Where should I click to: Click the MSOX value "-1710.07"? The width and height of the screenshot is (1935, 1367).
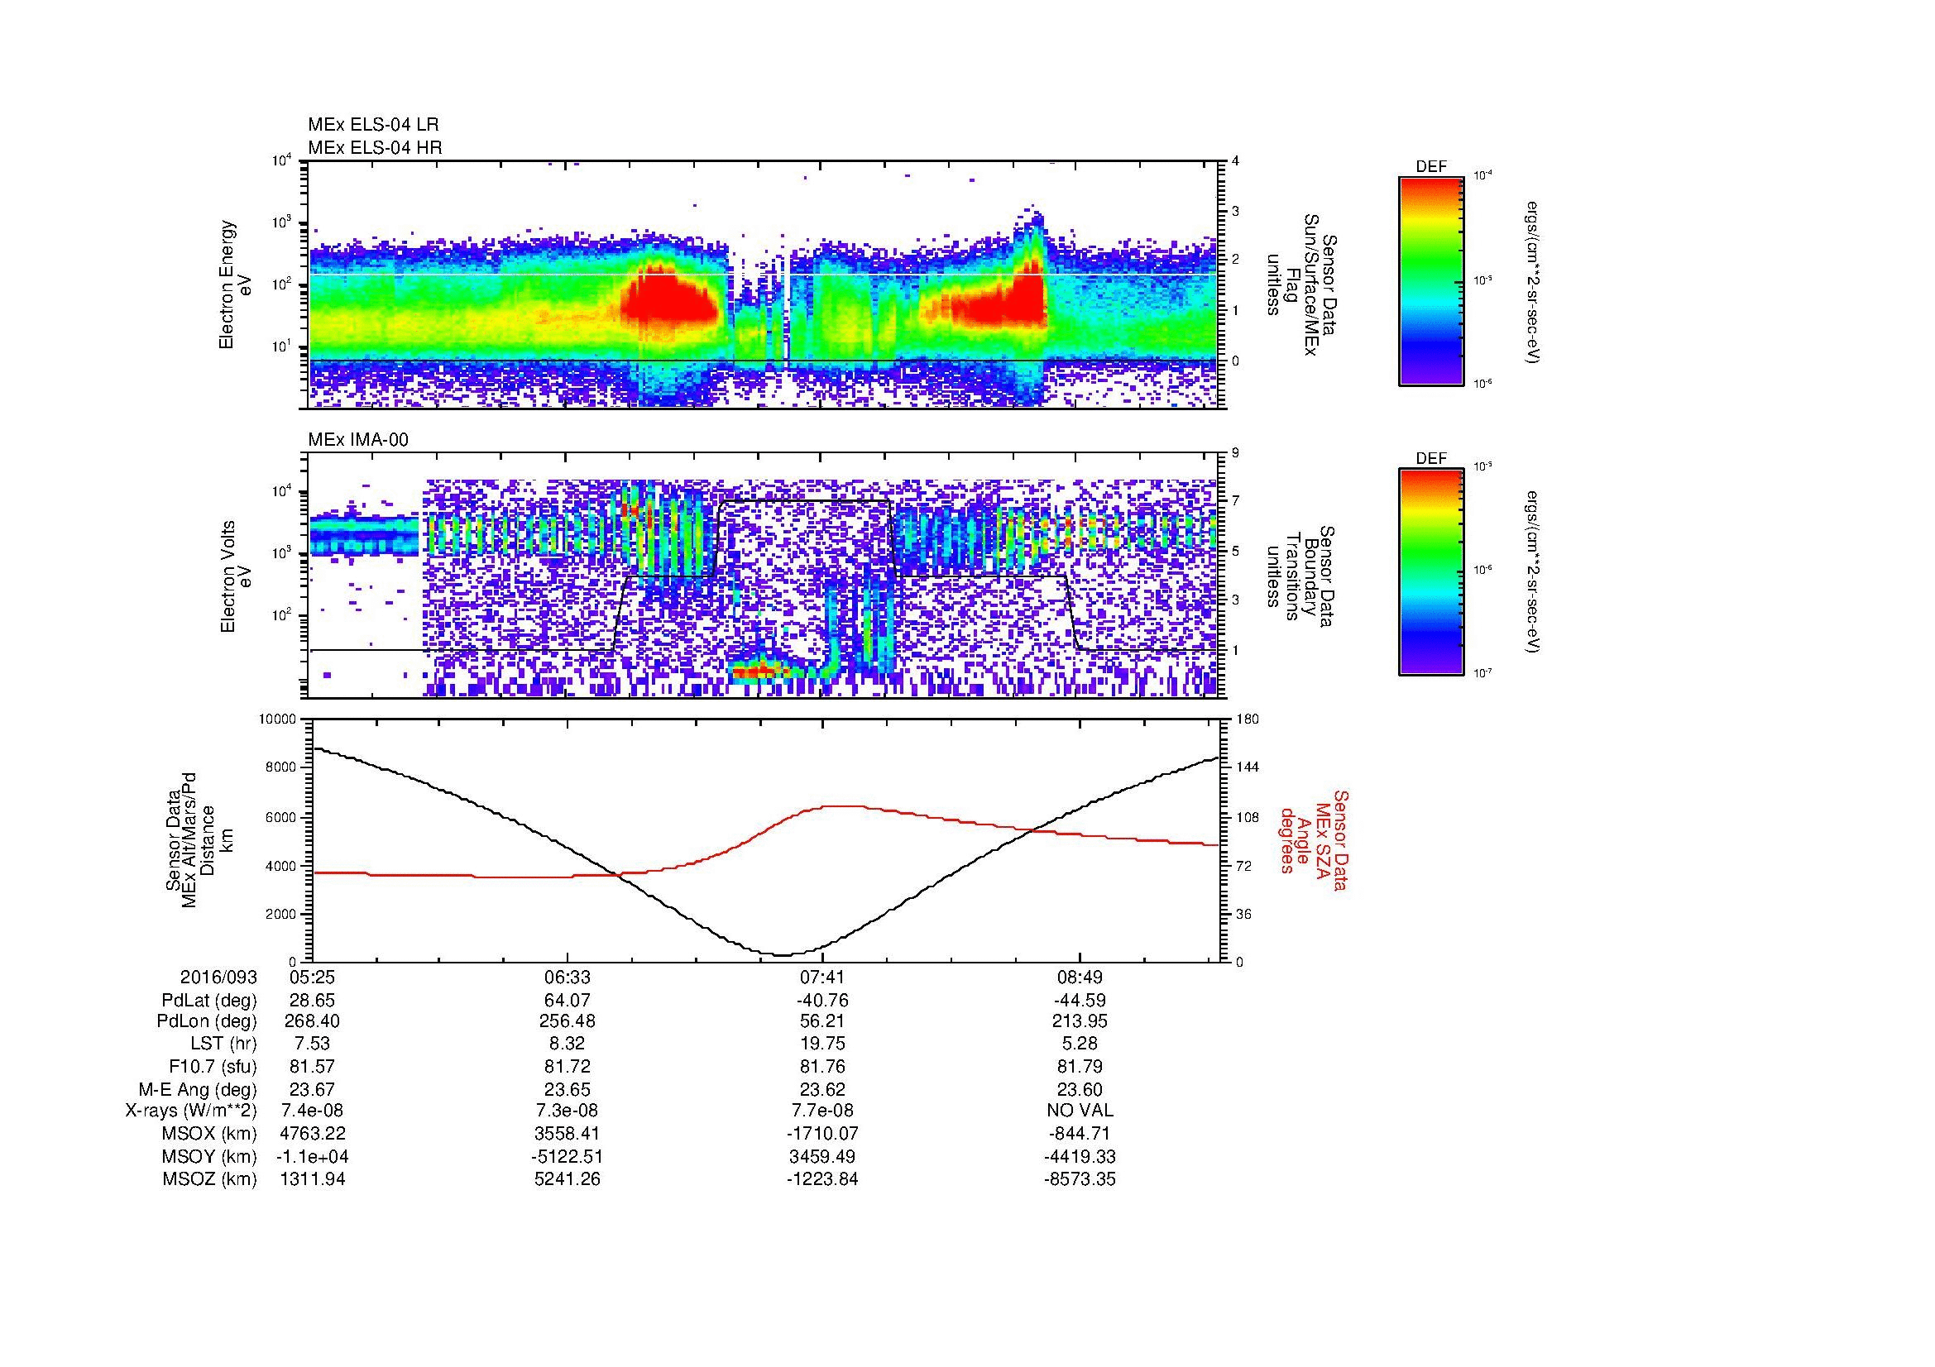click(822, 1134)
